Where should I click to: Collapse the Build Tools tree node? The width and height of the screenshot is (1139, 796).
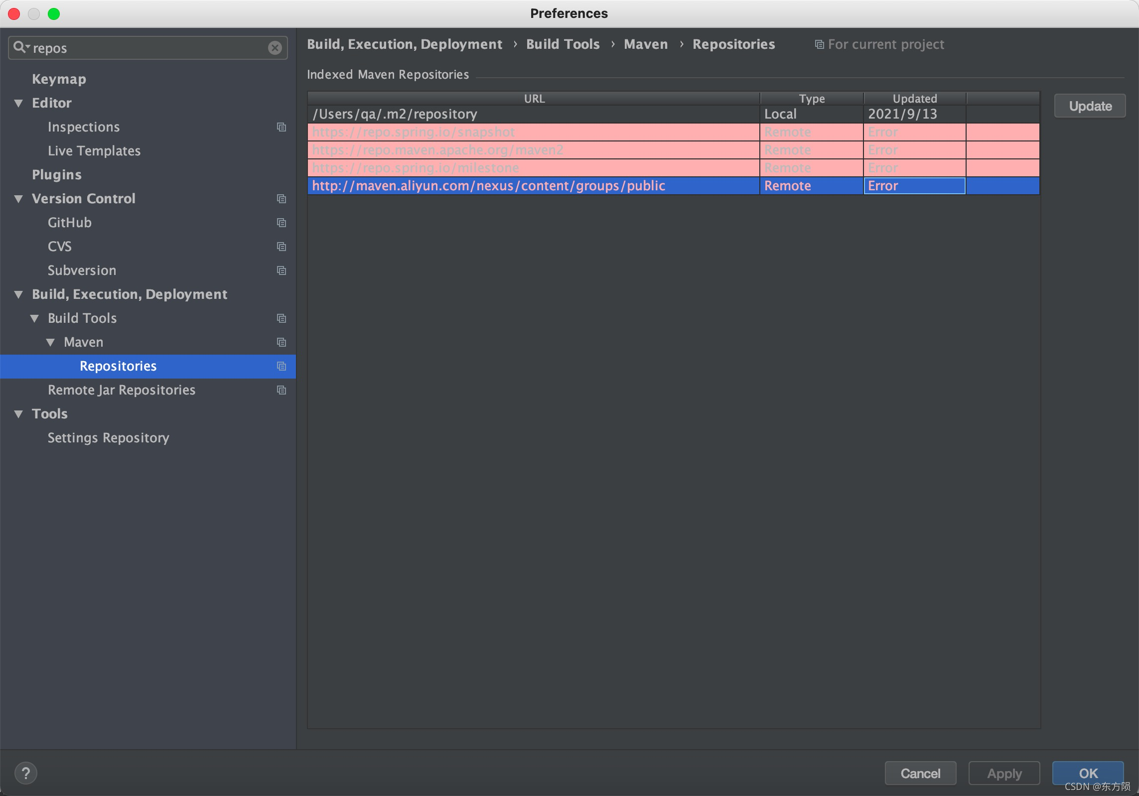(35, 318)
